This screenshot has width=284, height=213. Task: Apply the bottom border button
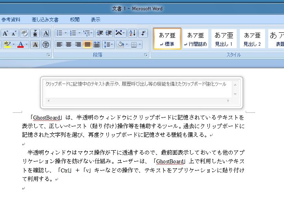pos(134,44)
